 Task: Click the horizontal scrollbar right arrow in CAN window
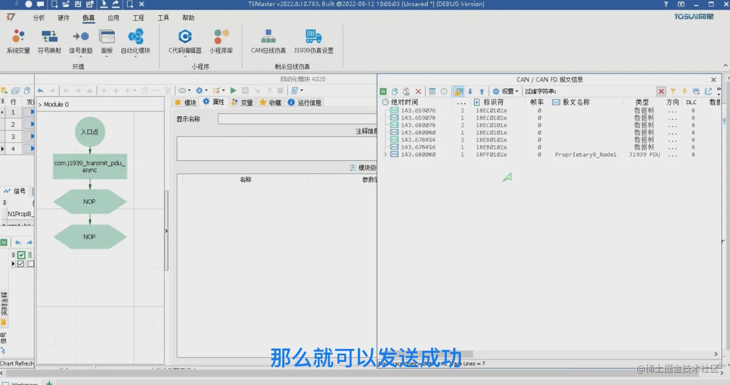(716, 354)
